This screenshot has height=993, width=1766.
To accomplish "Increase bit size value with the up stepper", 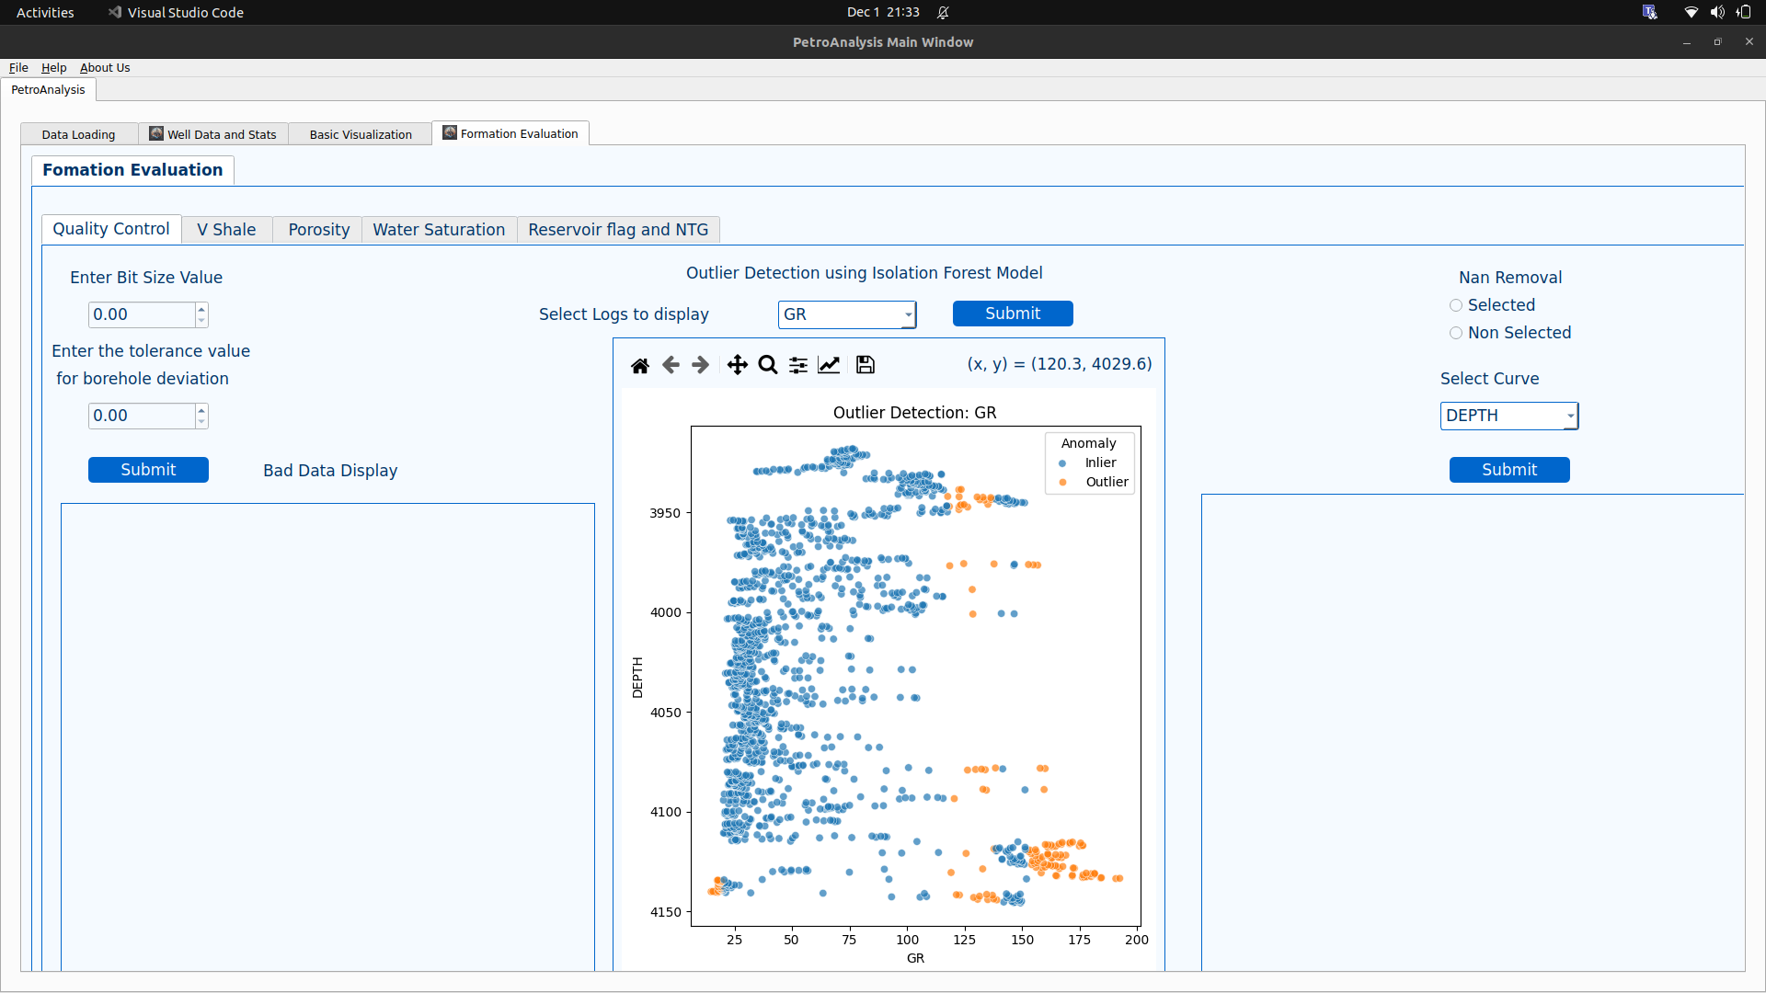I will pos(201,309).
